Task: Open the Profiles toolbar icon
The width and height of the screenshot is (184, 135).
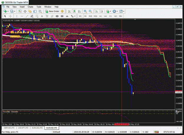Action: tap(12, 11)
